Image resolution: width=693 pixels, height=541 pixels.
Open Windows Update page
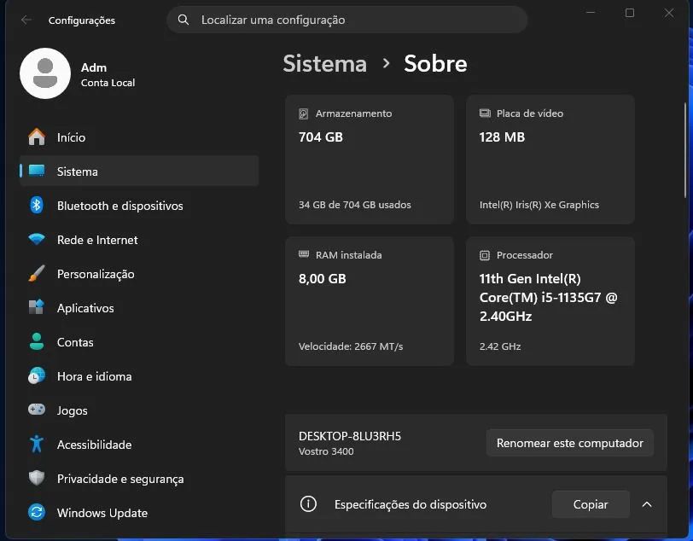tap(139, 513)
